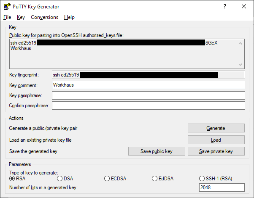Click the 'Public key for pasting into OpenSSH' label
Viewport: 254px width, 198px height.
(66, 35)
